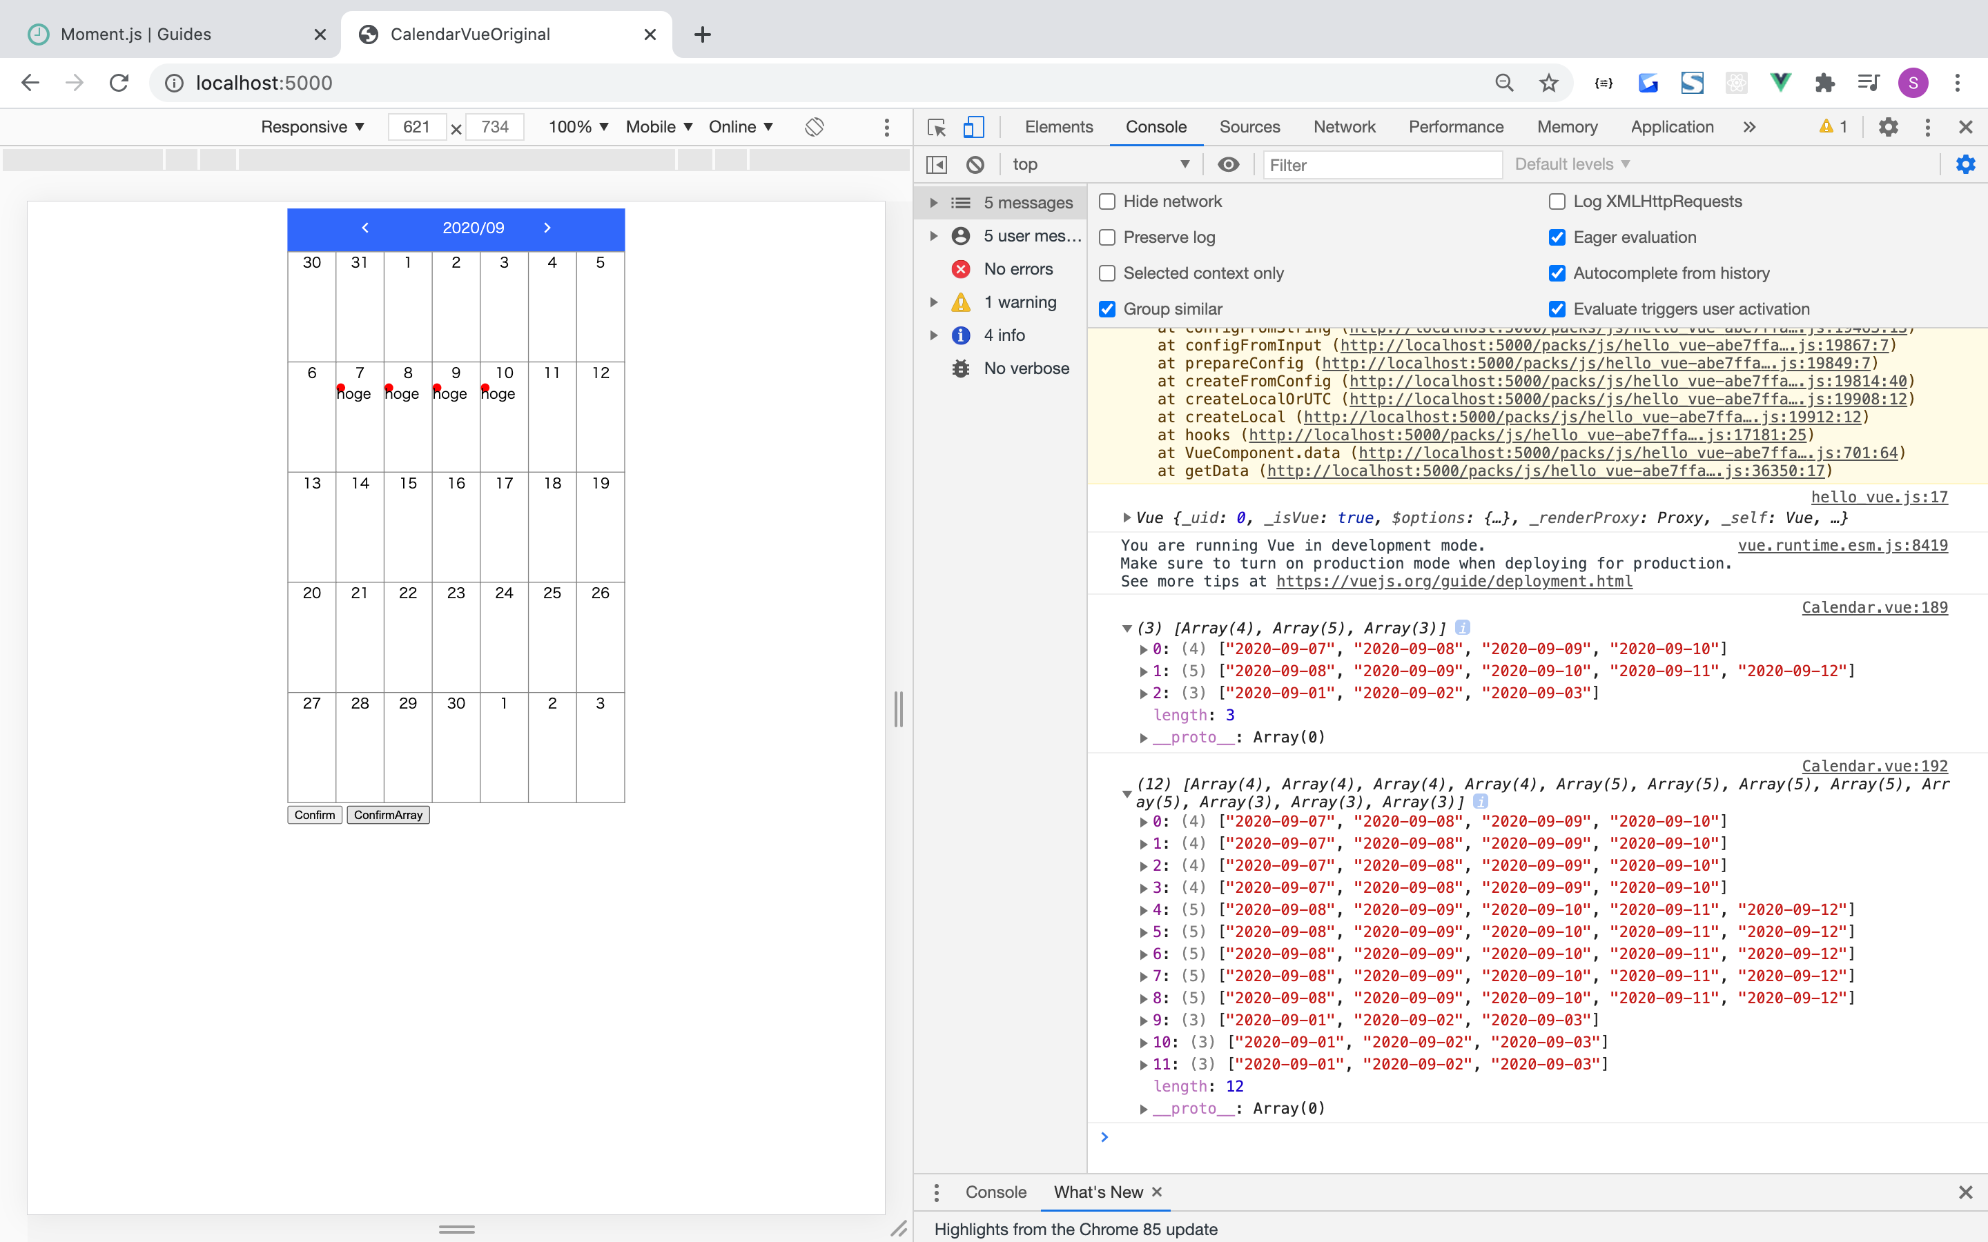Switch to the Sources tab
This screenshot has height=1242, width=1988.
(1249, 128)
